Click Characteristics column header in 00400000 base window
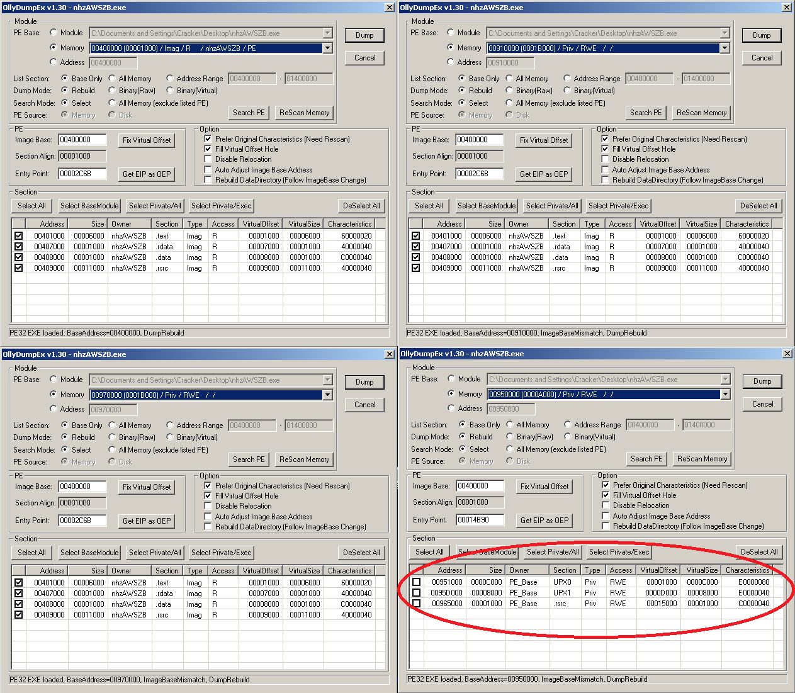Viewport: 795px width, 693px height. pyautogui.click(x=349, y=224)
